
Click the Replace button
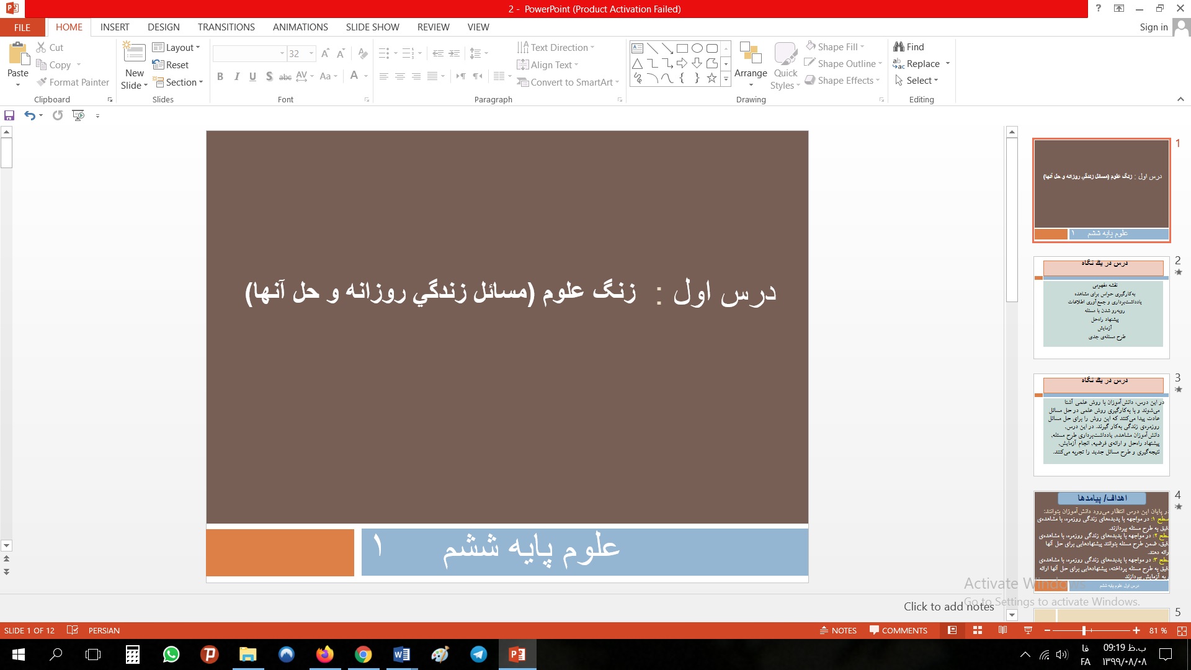[922, 64]
